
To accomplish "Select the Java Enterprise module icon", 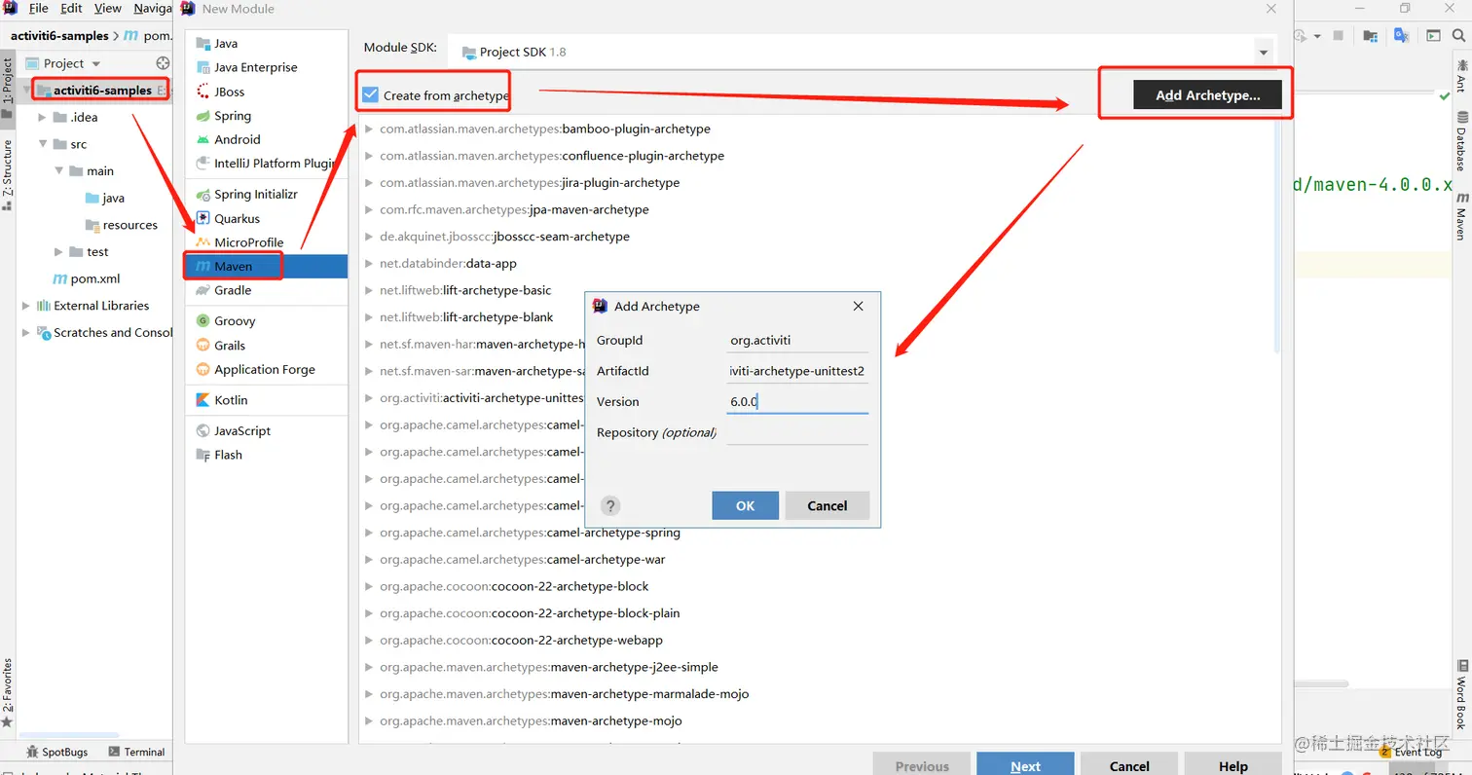I will click(x=202, y=67).
